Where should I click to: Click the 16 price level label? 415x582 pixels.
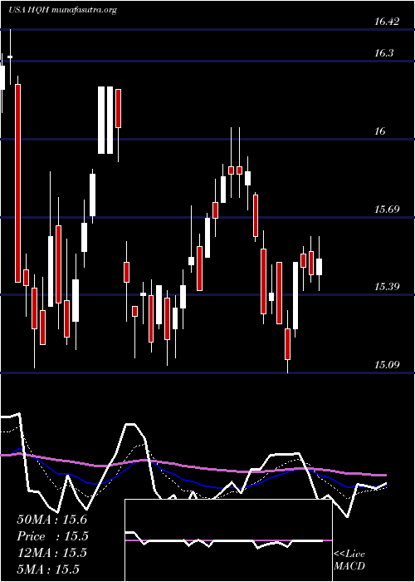(380, 131)
